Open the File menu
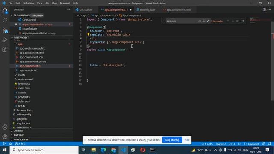Screen dimensions: 274x154 pos(10,3)
